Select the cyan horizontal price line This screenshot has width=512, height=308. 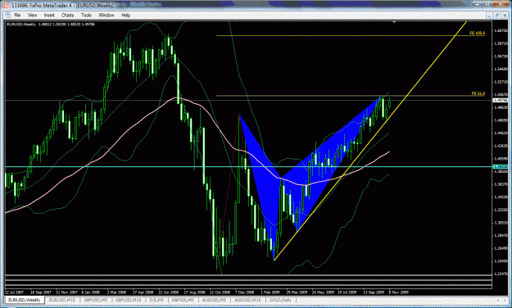[x=248, y=166]
